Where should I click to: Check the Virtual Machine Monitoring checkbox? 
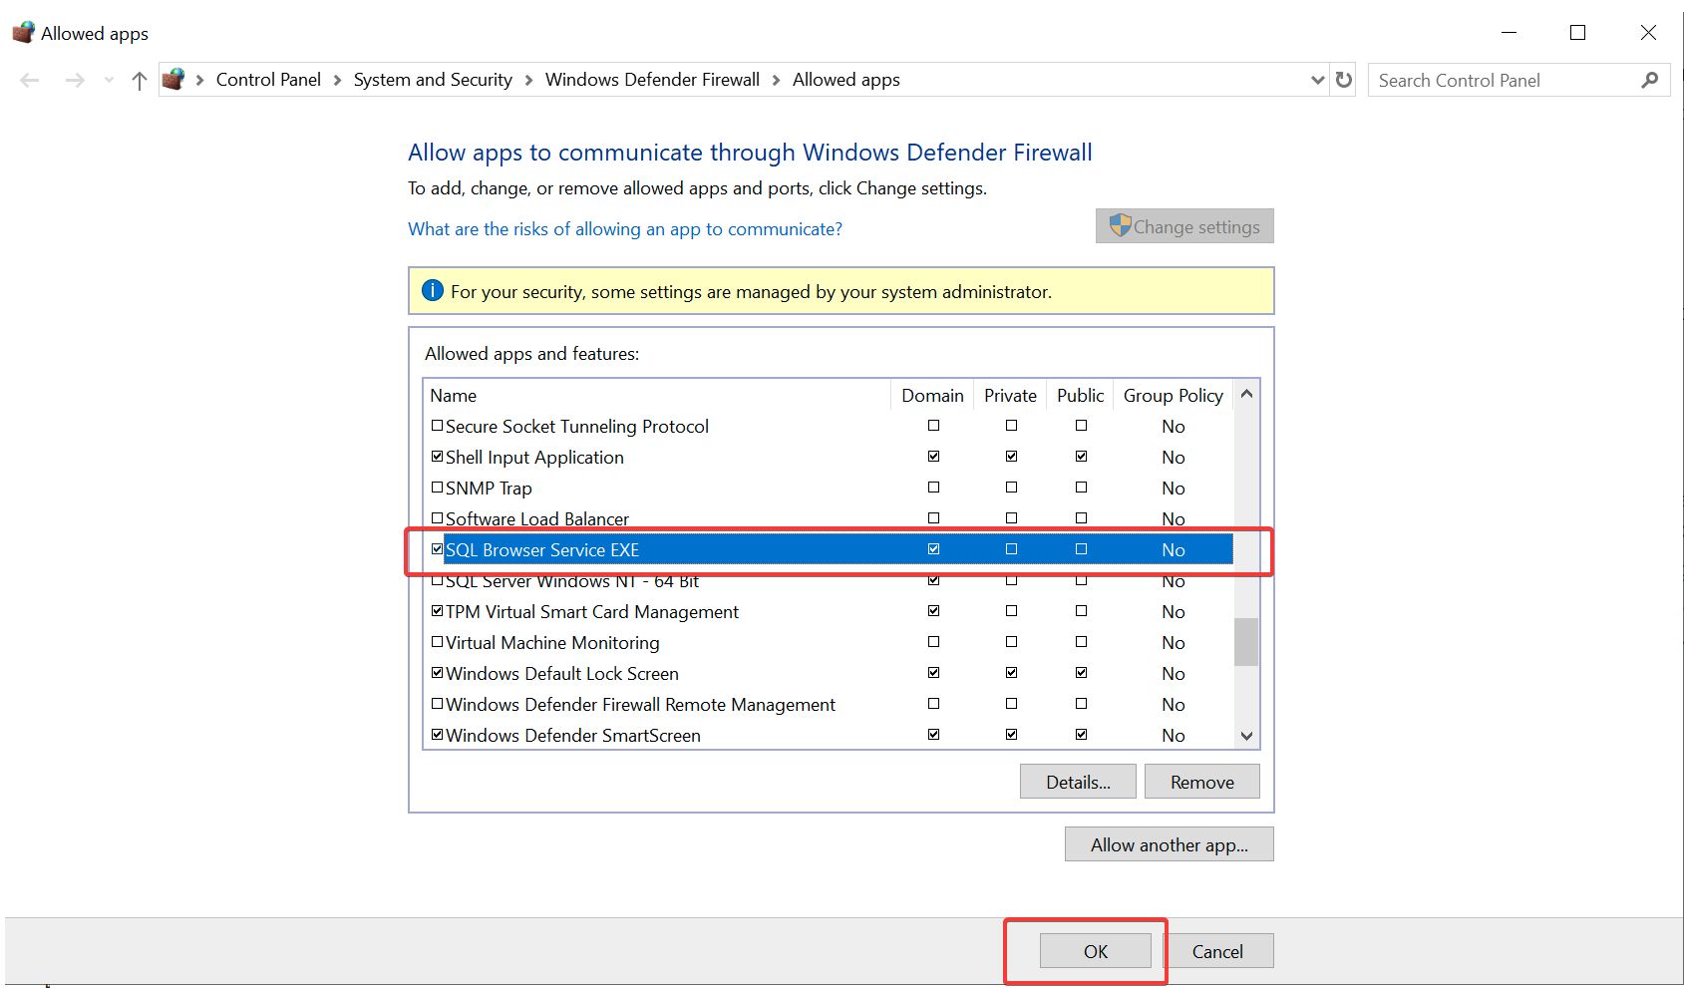click(437, 642)
